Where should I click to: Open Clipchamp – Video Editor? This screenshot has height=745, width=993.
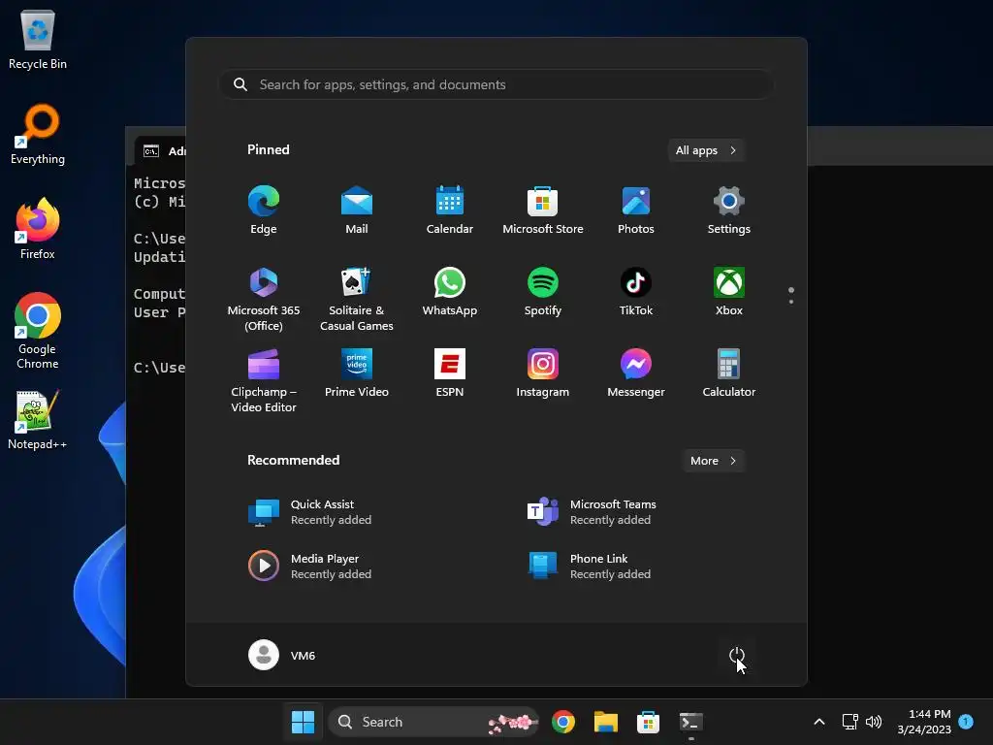pyautogui.click(x=264, y=380)
